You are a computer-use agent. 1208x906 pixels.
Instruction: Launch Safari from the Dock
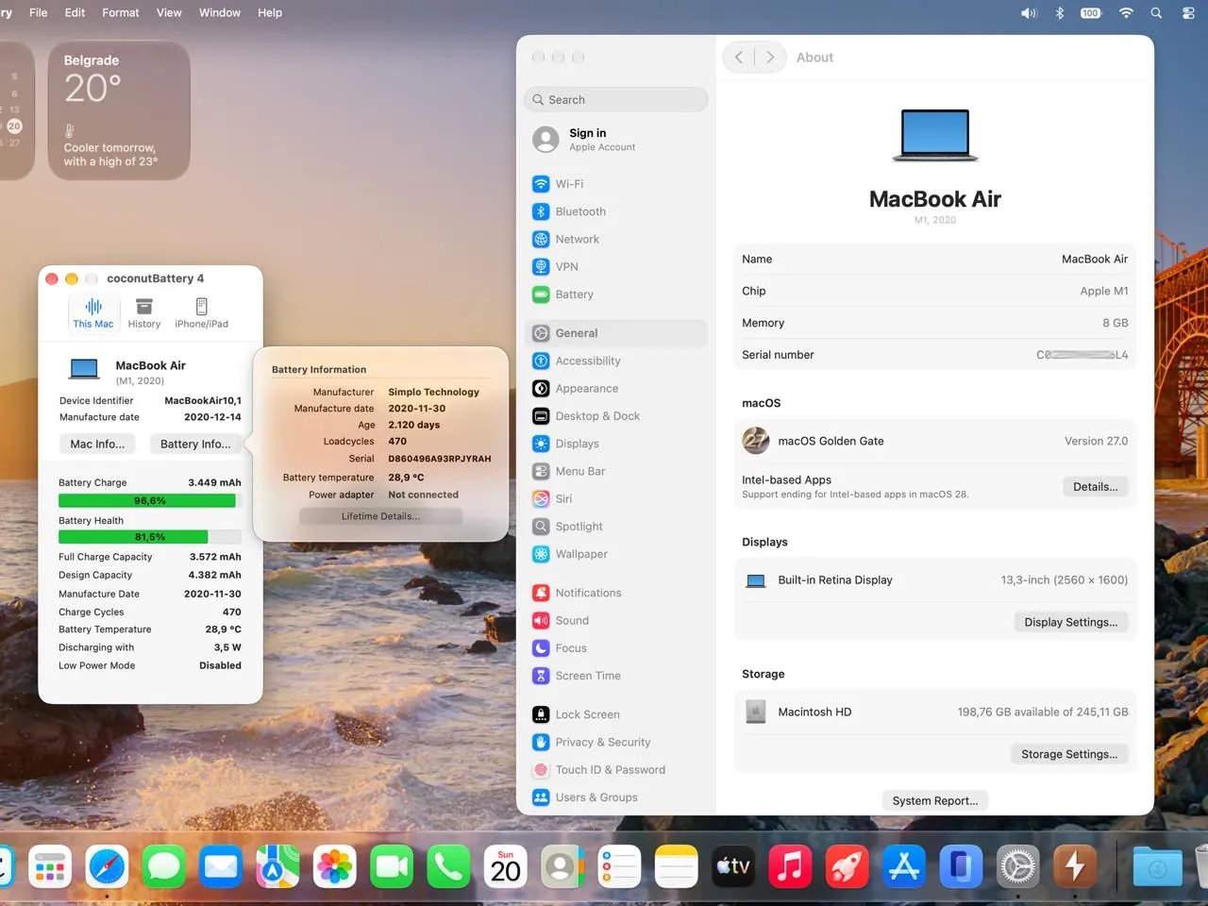coord(107,866)
